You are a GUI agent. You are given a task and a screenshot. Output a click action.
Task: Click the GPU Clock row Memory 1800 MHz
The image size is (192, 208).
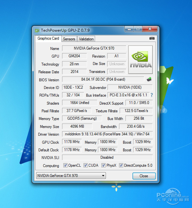[x=108, y=142]
